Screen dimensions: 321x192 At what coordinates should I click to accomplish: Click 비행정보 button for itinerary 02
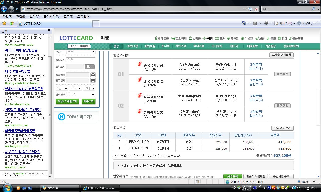tap(282, 106)
